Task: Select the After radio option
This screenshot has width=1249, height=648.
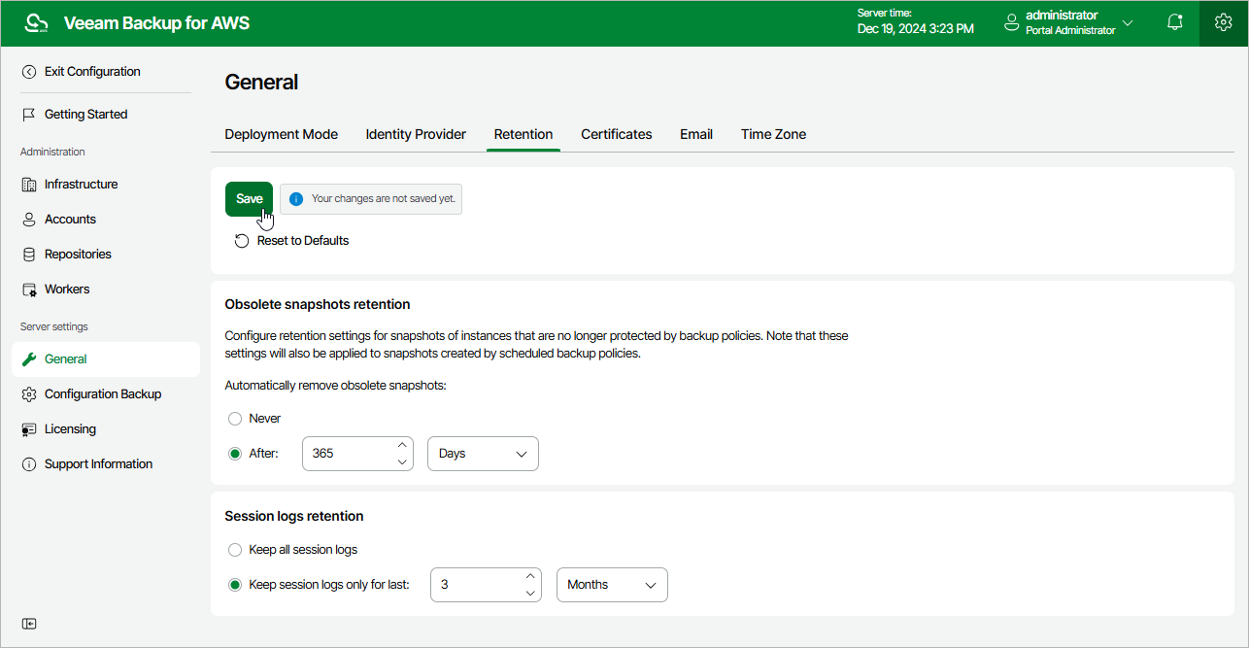Action: pyautogui.click(x=235, y=454)
